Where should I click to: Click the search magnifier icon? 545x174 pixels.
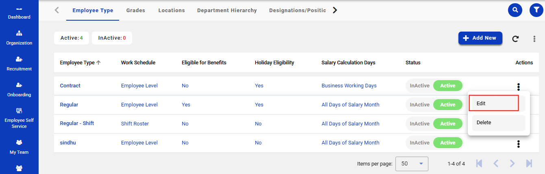point(515,10)
